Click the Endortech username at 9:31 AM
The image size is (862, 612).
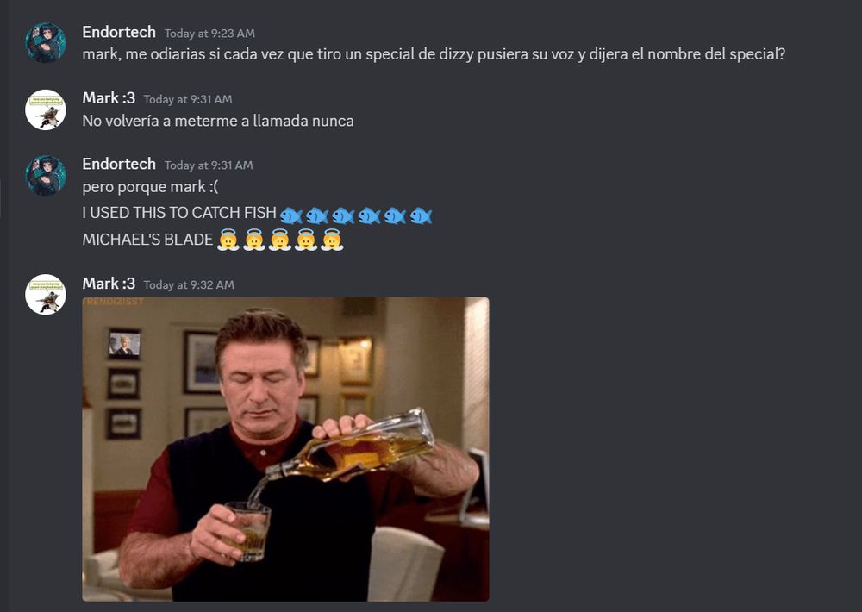click(x=119, y=165)
